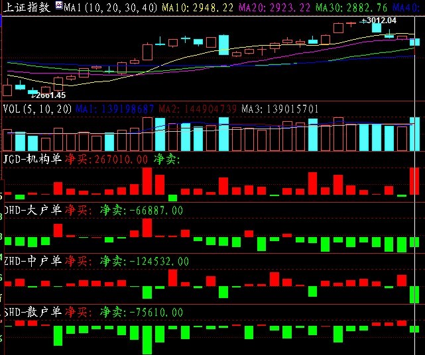This screenshot has height=355, width=425.
Task: Select the SHD-散户单 indicator panel title
Action: (x=33, y=311)
